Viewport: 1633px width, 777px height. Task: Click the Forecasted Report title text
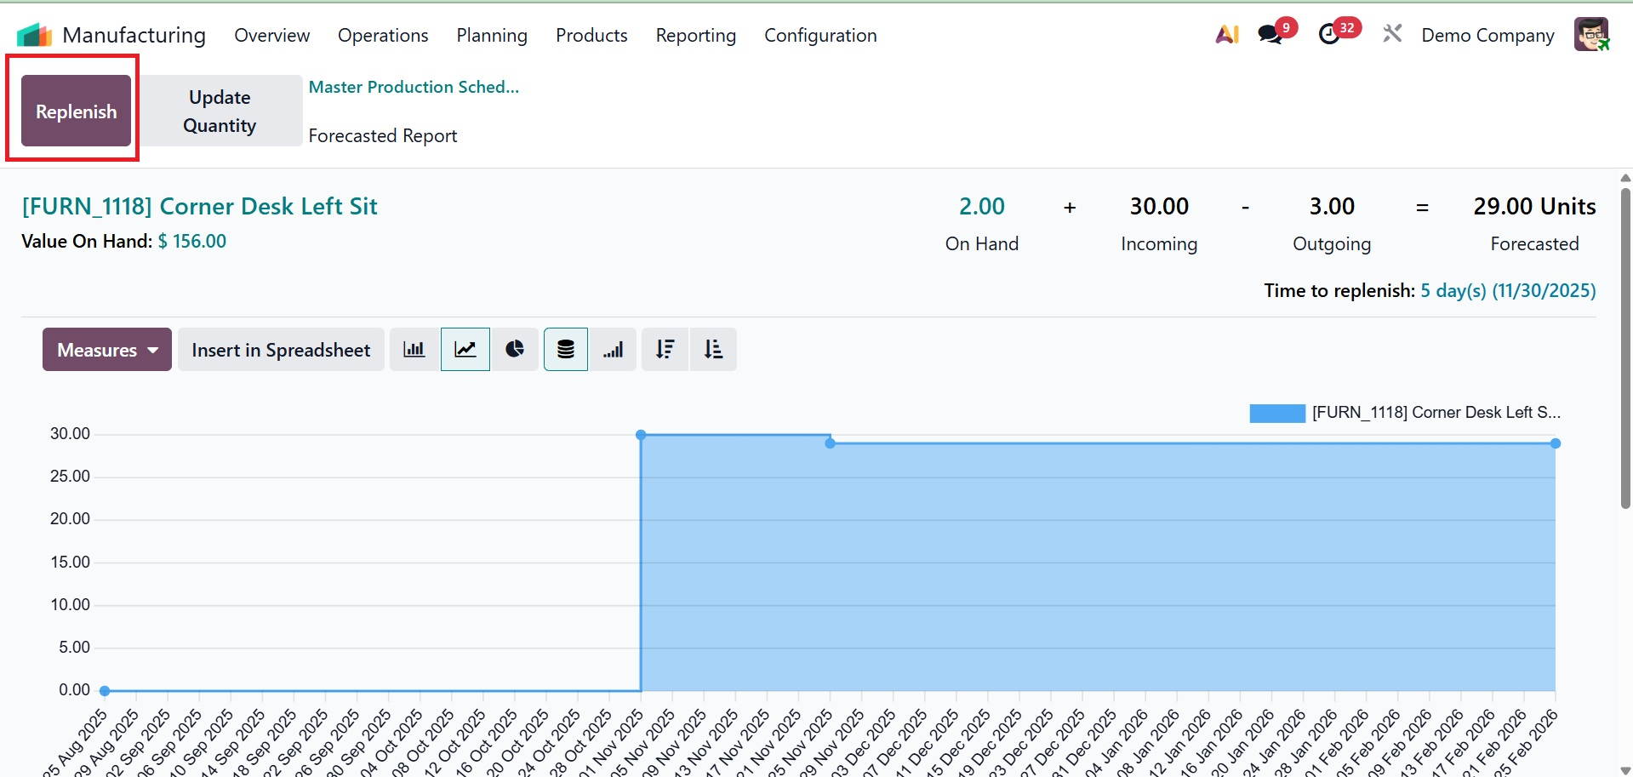point(383,136)
